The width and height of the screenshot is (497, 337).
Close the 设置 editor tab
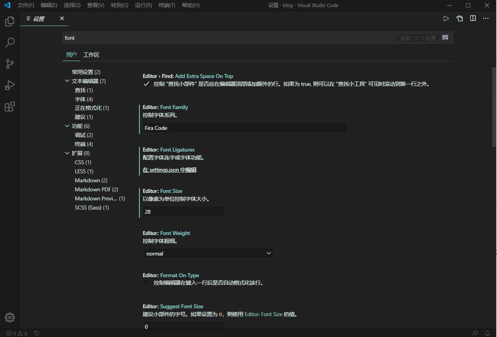pos(62,19)
